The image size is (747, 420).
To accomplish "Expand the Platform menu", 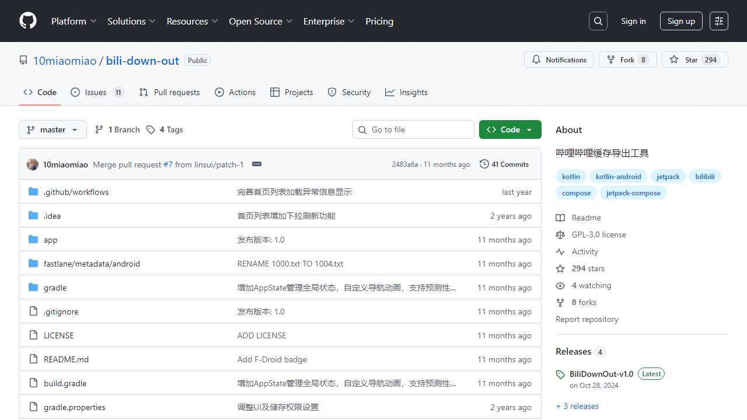I will (74, 21).
